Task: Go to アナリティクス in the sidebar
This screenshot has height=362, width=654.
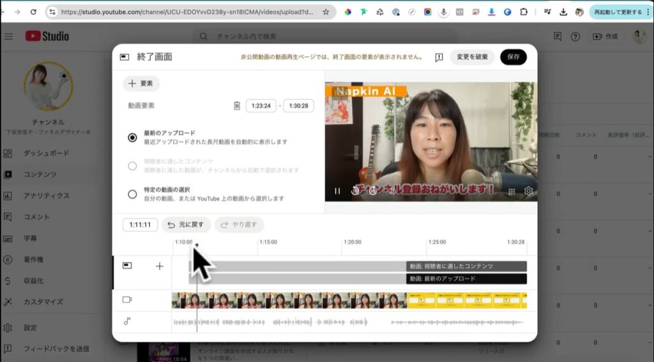Action: point(46,196)
